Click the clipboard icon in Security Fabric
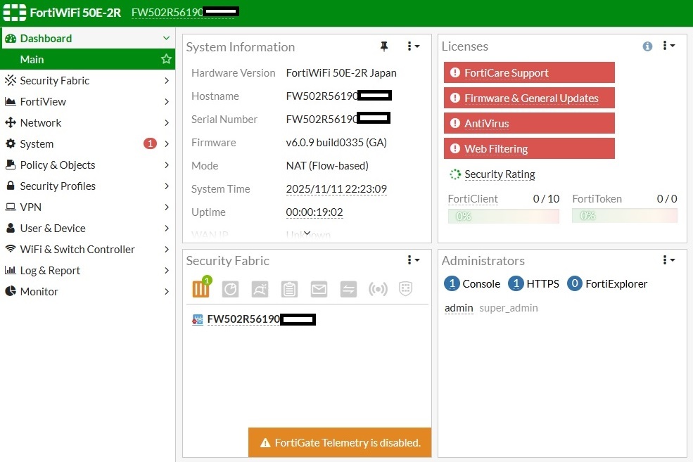This screenshot has height=462, width=693. coord(289,289)
